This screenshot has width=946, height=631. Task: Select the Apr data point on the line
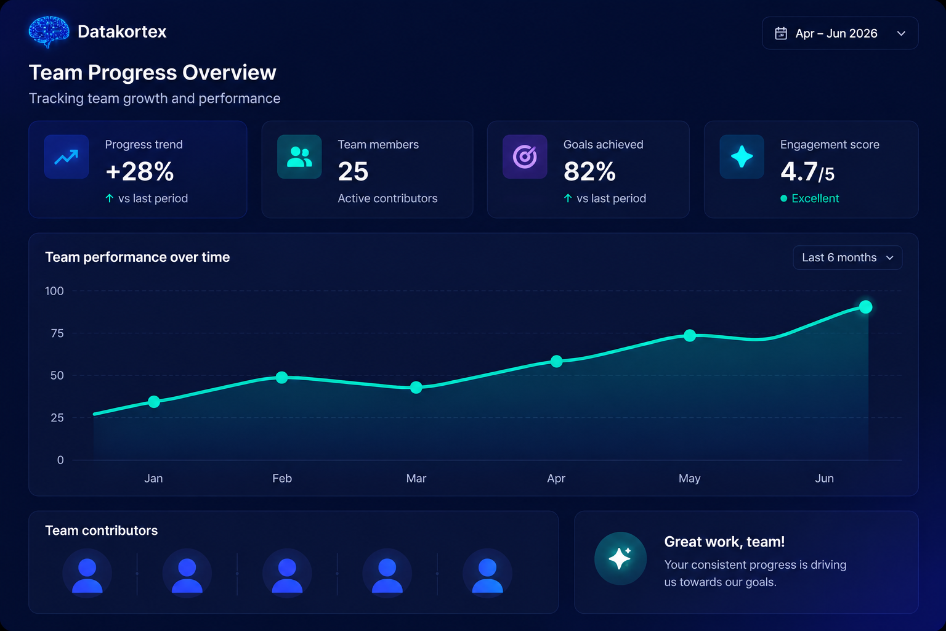click(556, 361)
